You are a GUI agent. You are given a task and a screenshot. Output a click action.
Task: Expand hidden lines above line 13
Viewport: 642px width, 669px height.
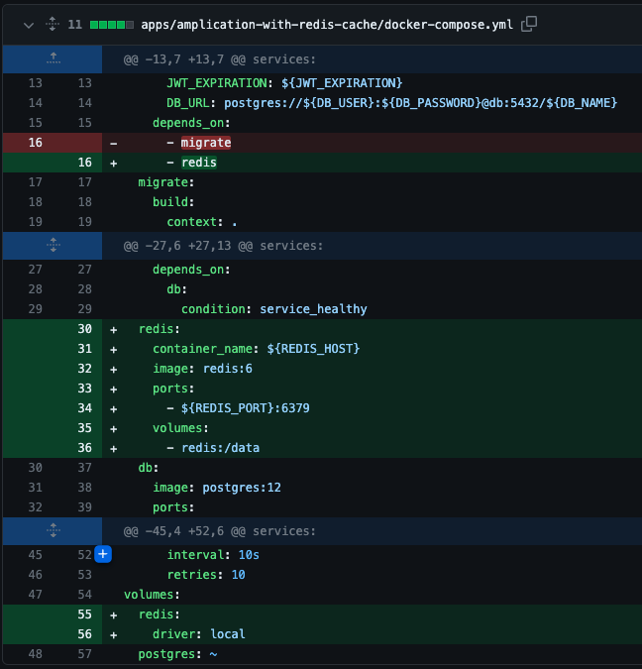coord(53,58)
